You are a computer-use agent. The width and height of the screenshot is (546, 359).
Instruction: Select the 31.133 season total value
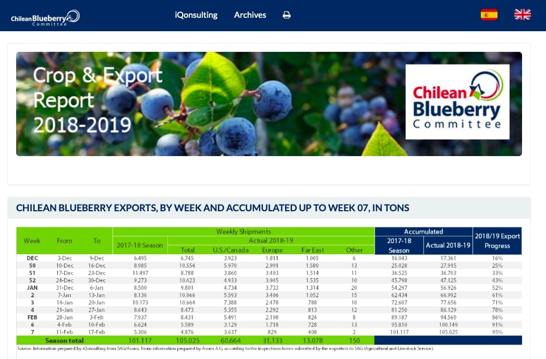pyautogui.click(x=272, y=341)
